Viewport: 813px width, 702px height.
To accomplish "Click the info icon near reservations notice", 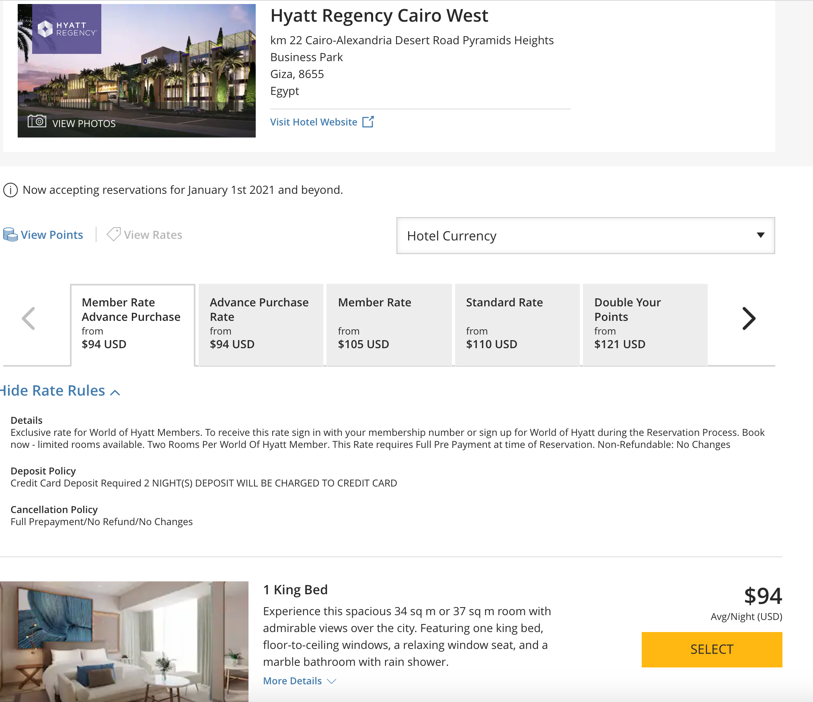I will (10, 190).
